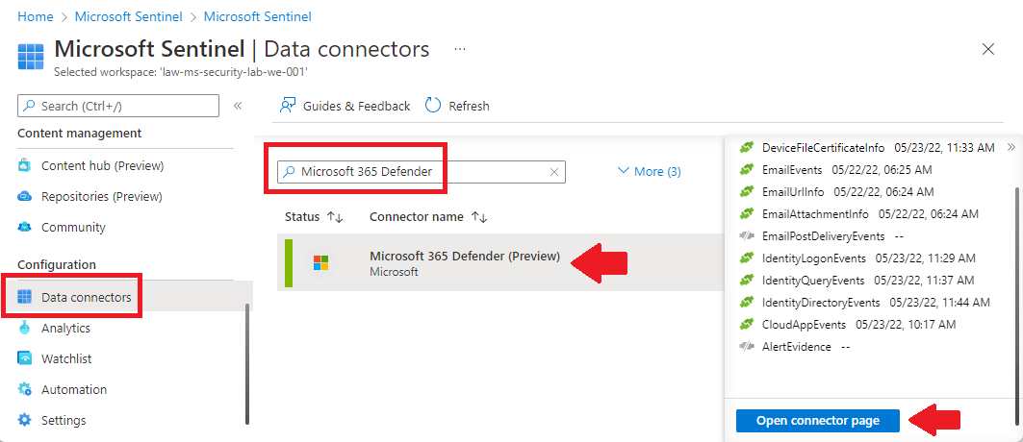The width and height of the screenshot is (1023, 442).
Task: Click the AlertEvidence data type text
Action: point(797,347)
